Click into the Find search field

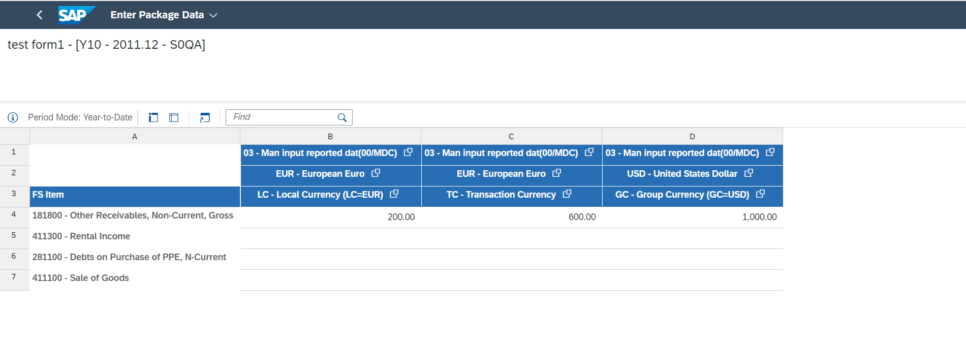tap(283, 117)
